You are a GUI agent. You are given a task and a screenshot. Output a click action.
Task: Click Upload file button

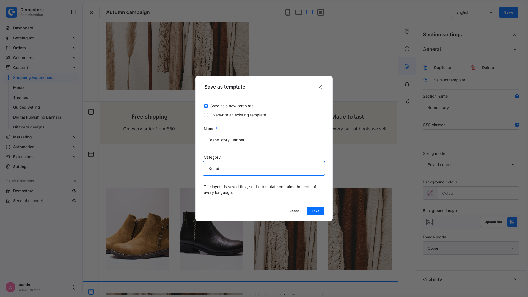[x=493, y=222]
